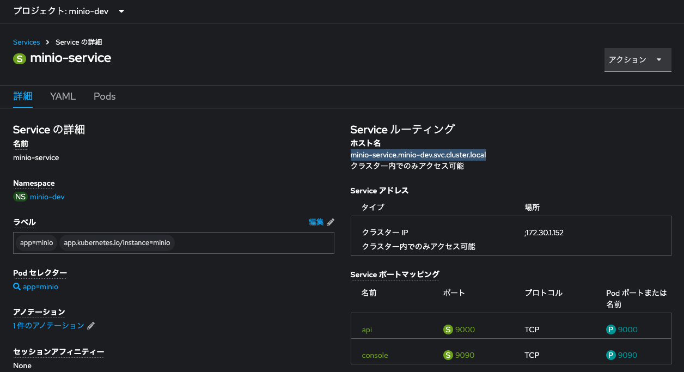Screen dimensions: 684x372
Task: Click the service port value 9000
Action: [465, 330]
